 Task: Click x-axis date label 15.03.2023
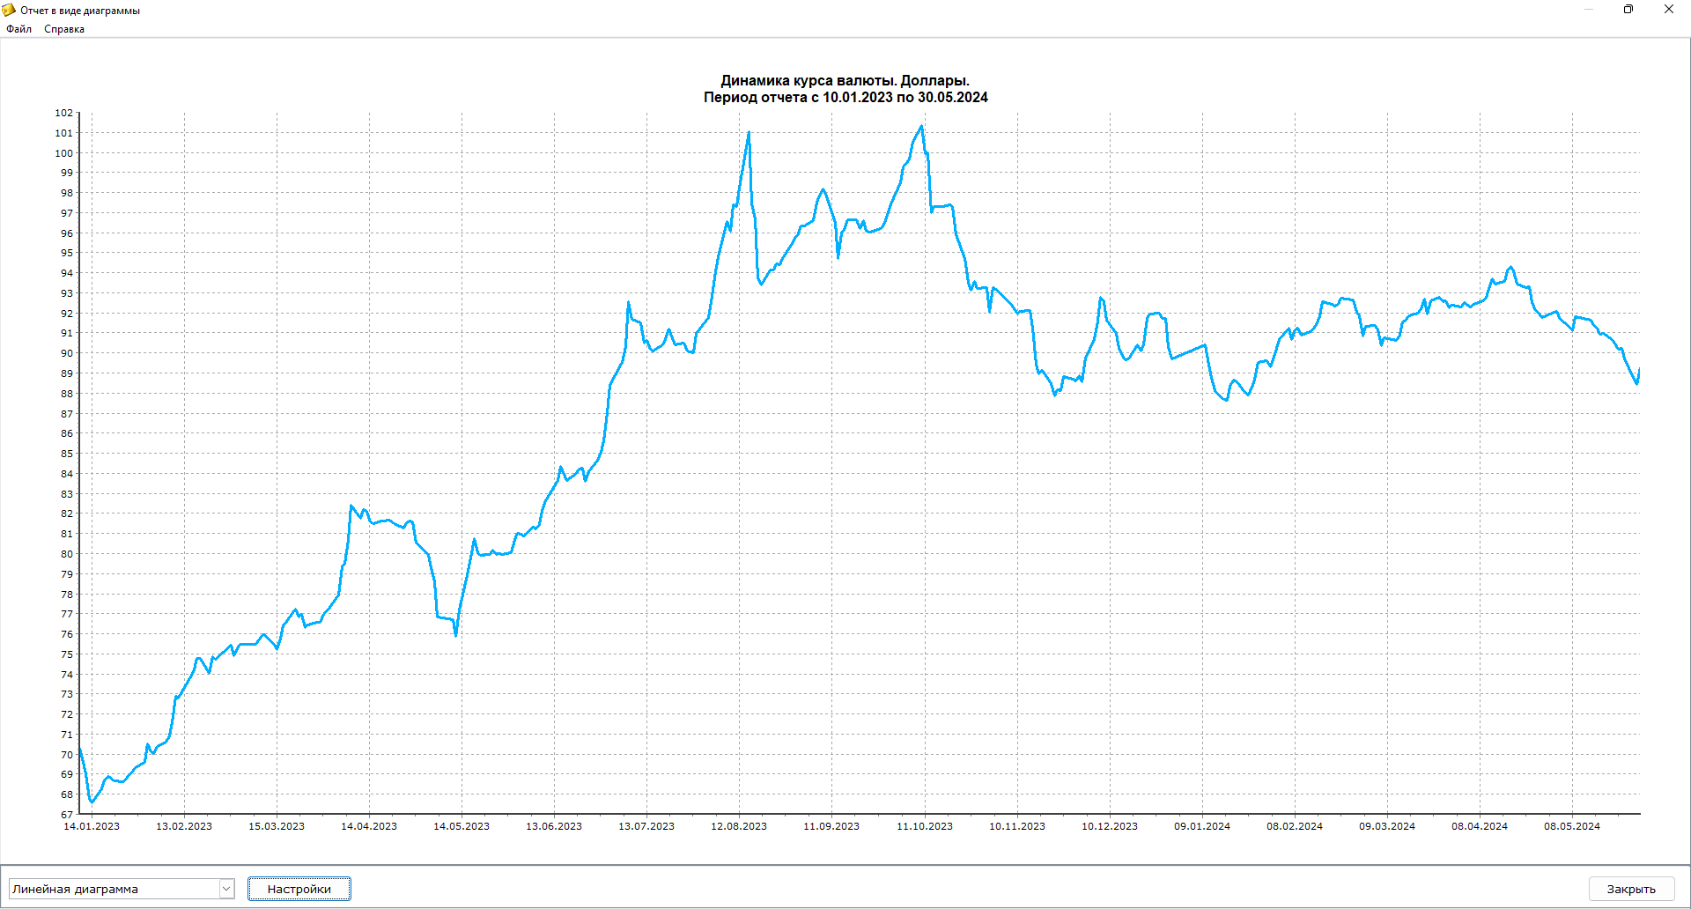(x=277, y=826)
